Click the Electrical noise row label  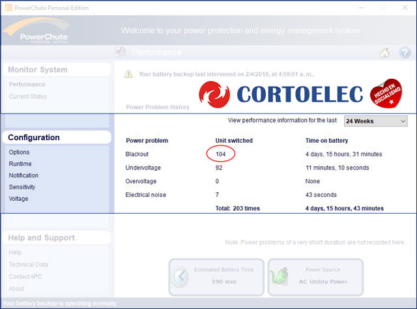tap(146, 195)
